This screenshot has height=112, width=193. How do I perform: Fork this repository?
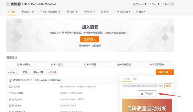pos(166,4)
